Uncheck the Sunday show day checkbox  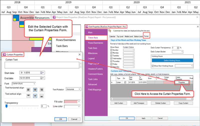(111, 50)
